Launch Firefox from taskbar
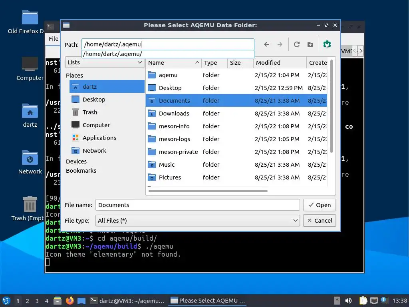 69,301
